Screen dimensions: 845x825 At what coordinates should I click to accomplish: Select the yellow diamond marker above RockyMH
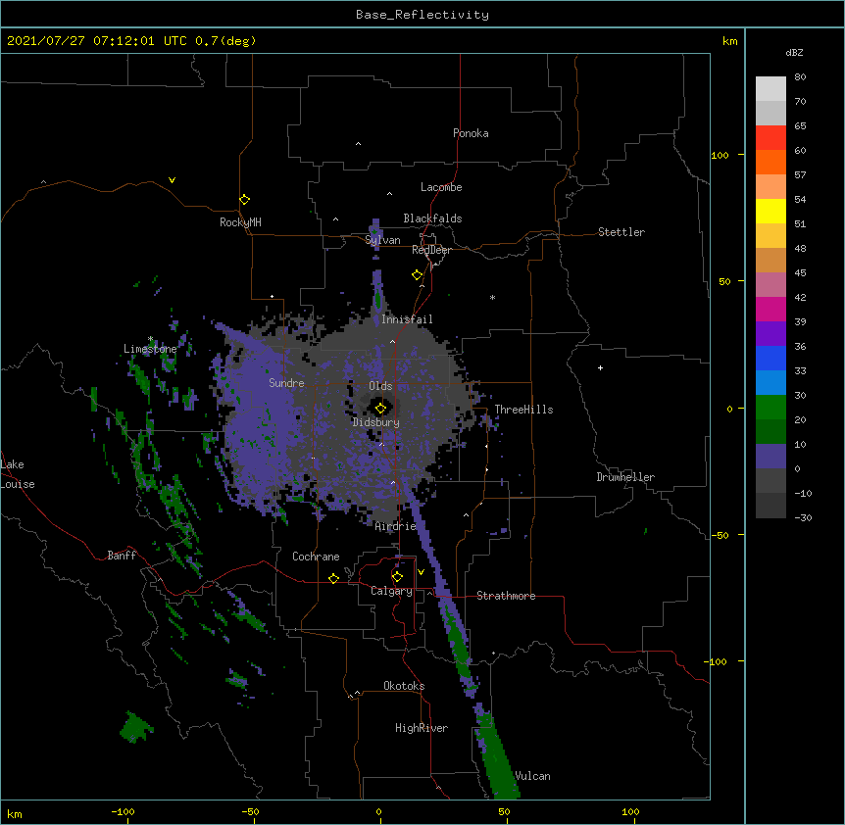(x=245, y=200)
